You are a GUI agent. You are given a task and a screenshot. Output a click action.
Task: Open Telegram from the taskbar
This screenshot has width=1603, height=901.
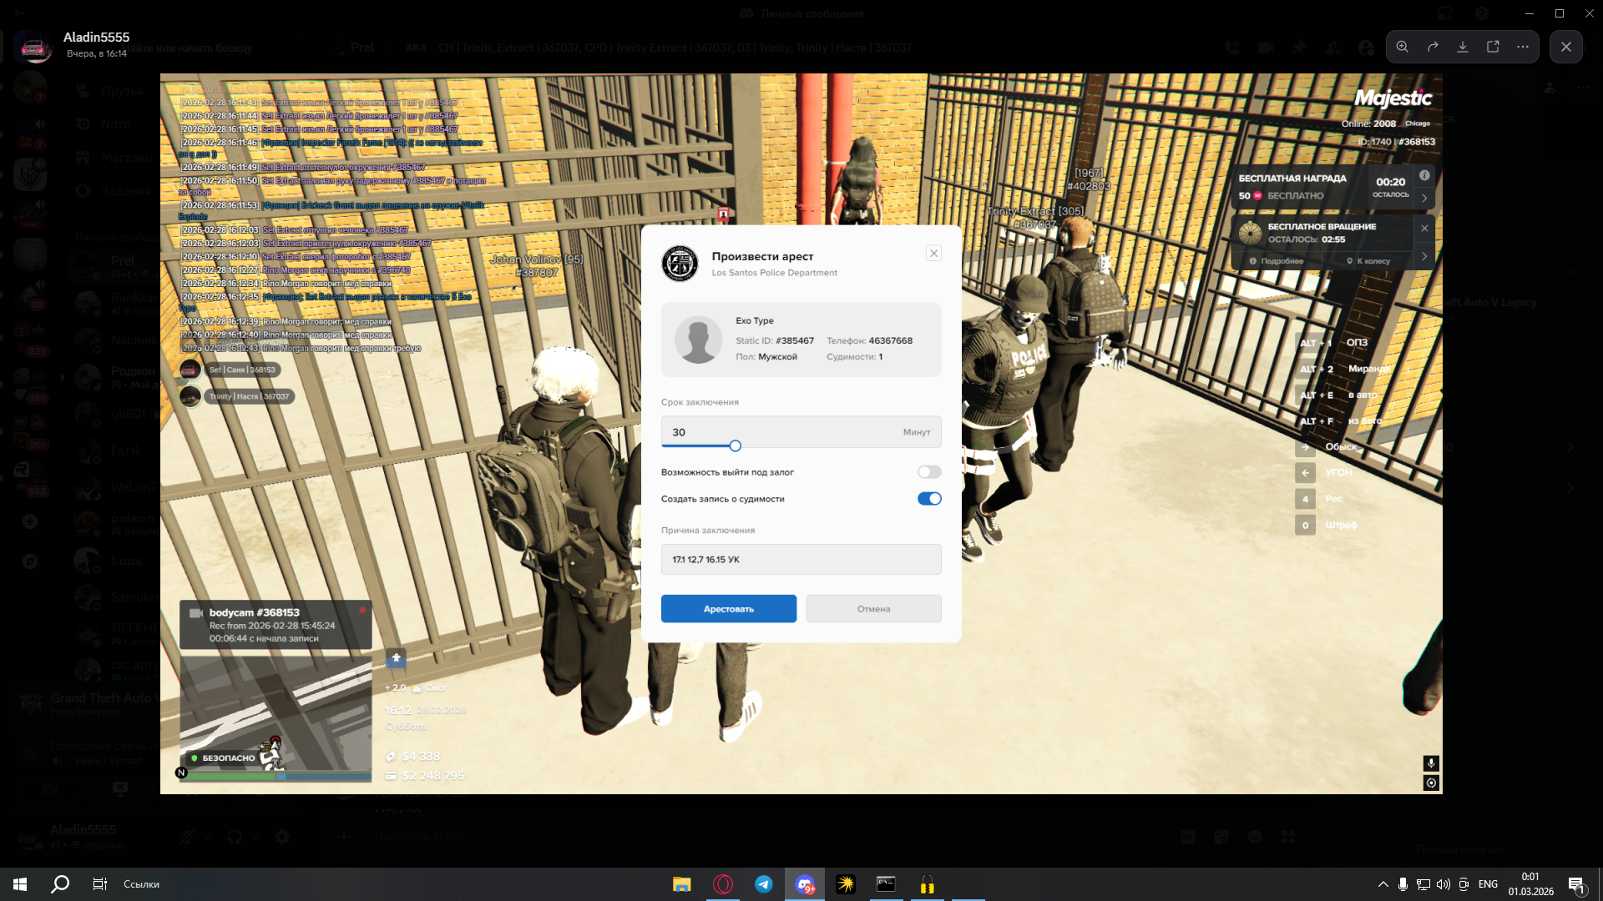pos(763,884)
